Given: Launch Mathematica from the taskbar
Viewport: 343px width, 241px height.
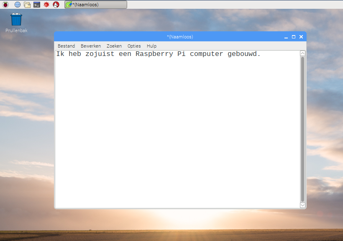Looking at the screenshot, I should [46, 5].
